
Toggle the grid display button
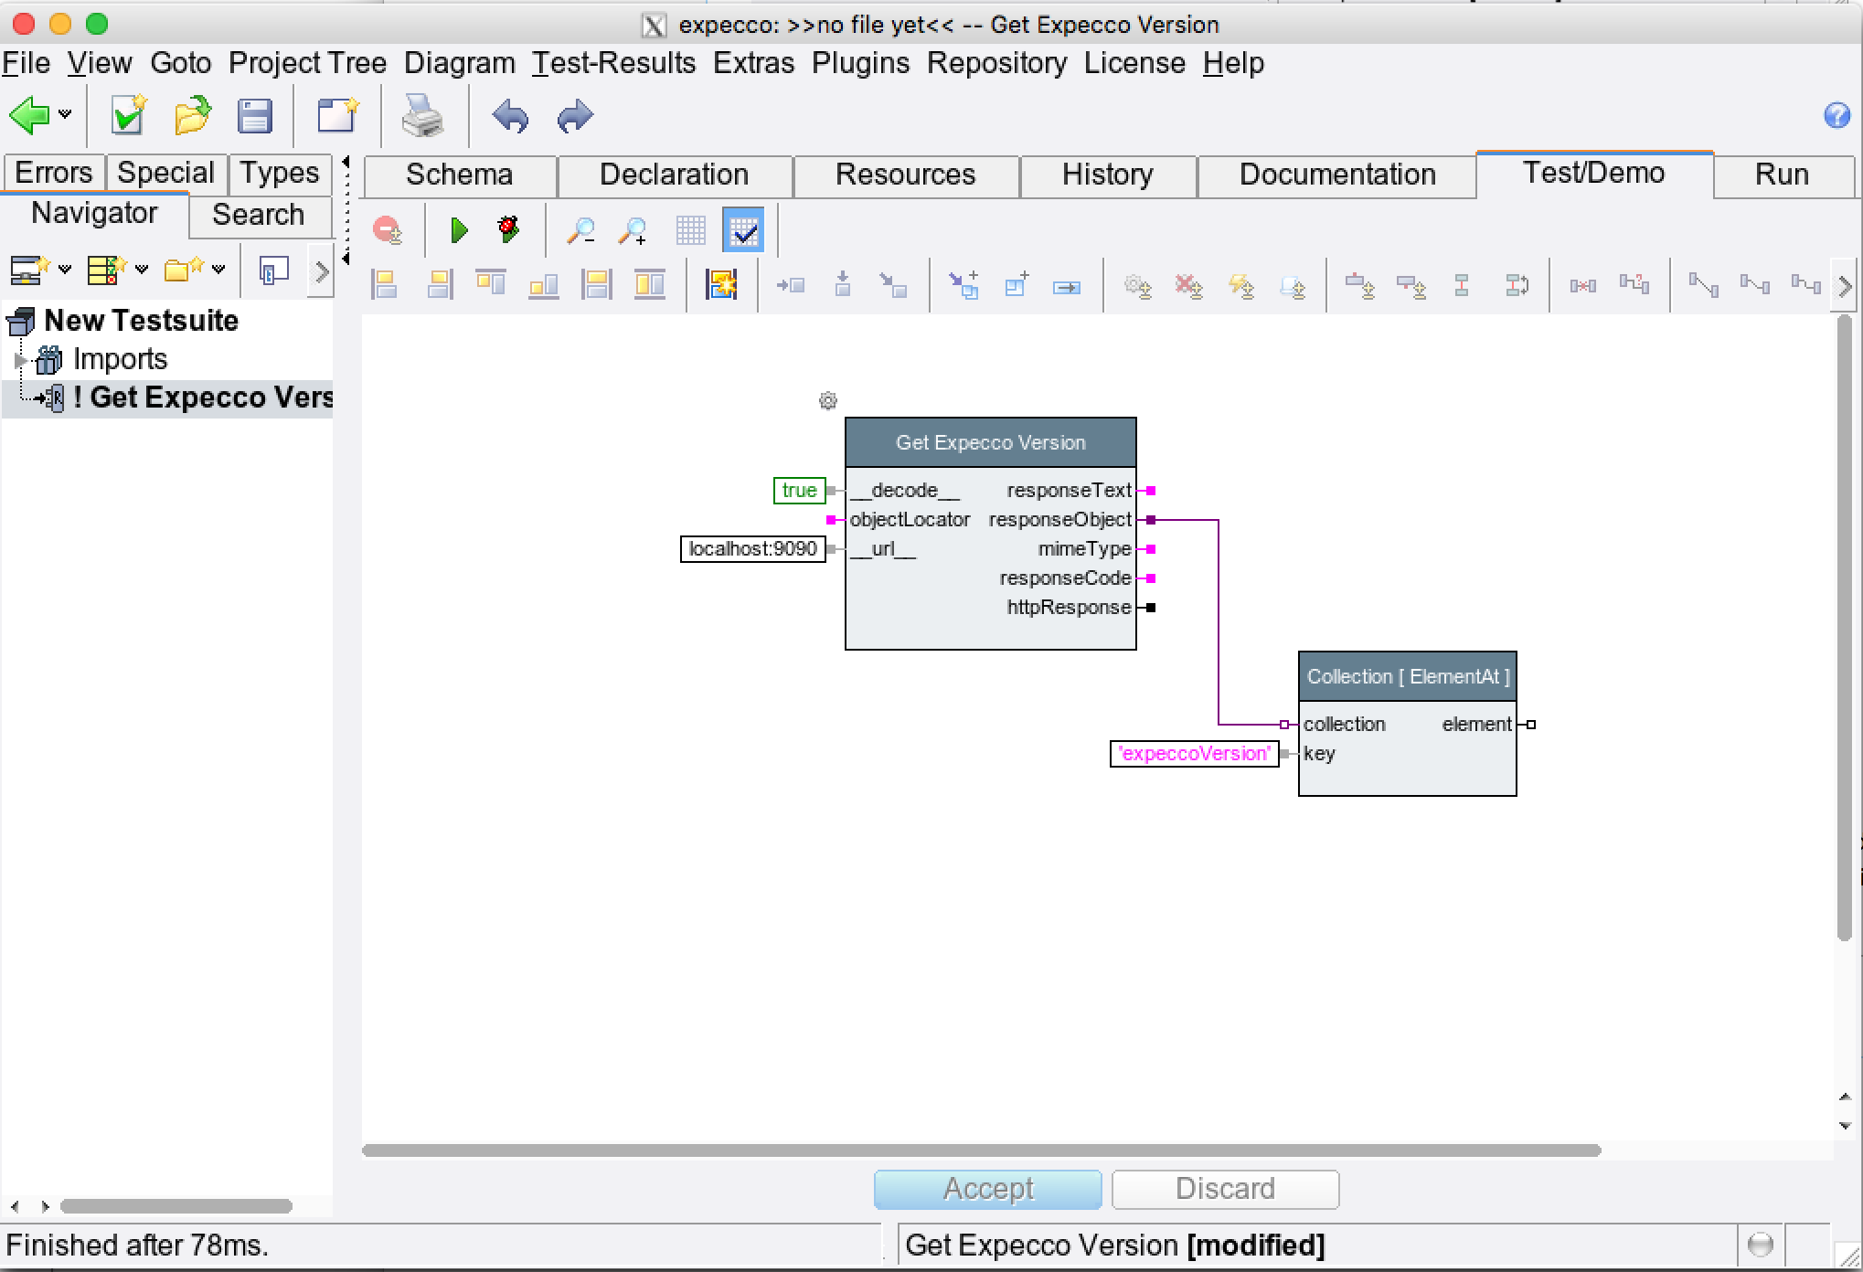pos(690,230)
